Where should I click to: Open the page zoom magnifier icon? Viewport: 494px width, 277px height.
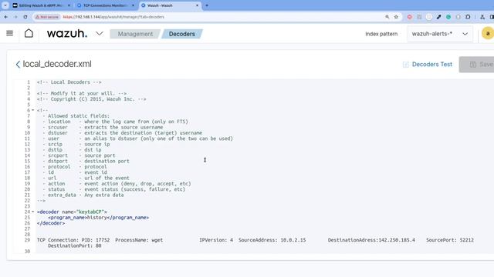387,17
